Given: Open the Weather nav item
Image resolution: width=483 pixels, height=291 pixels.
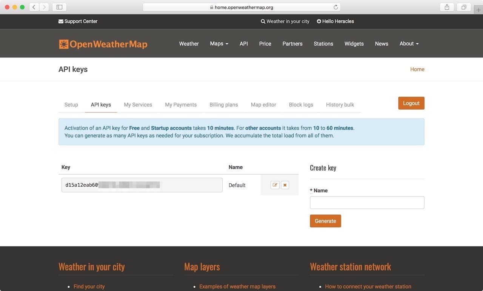Looking at the screenshot, I should tap(189, 44).
